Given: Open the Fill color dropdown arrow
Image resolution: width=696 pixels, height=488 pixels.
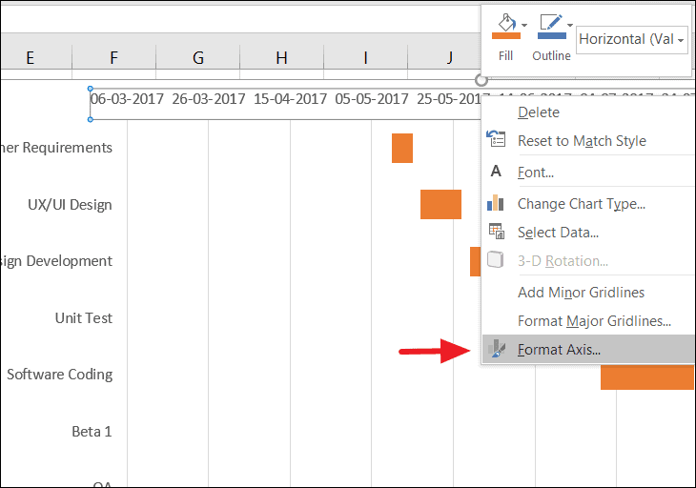Looking at the screenshot, I should click(x=524, y=25).
